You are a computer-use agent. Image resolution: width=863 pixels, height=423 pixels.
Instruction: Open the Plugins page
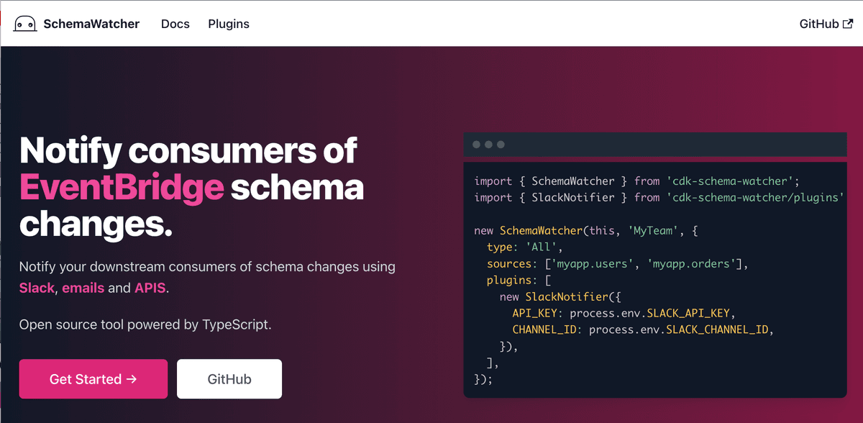[228, 23]
